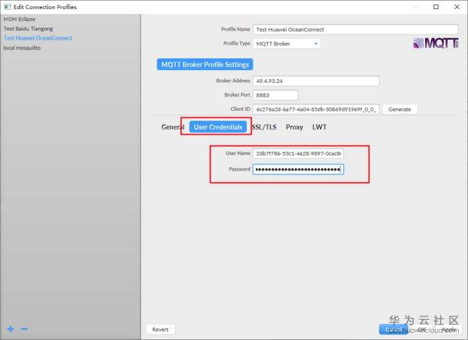The height and width of the screenshot is (340, 468).
Task: Focus the Profile Name field
Action: [356, 29]
